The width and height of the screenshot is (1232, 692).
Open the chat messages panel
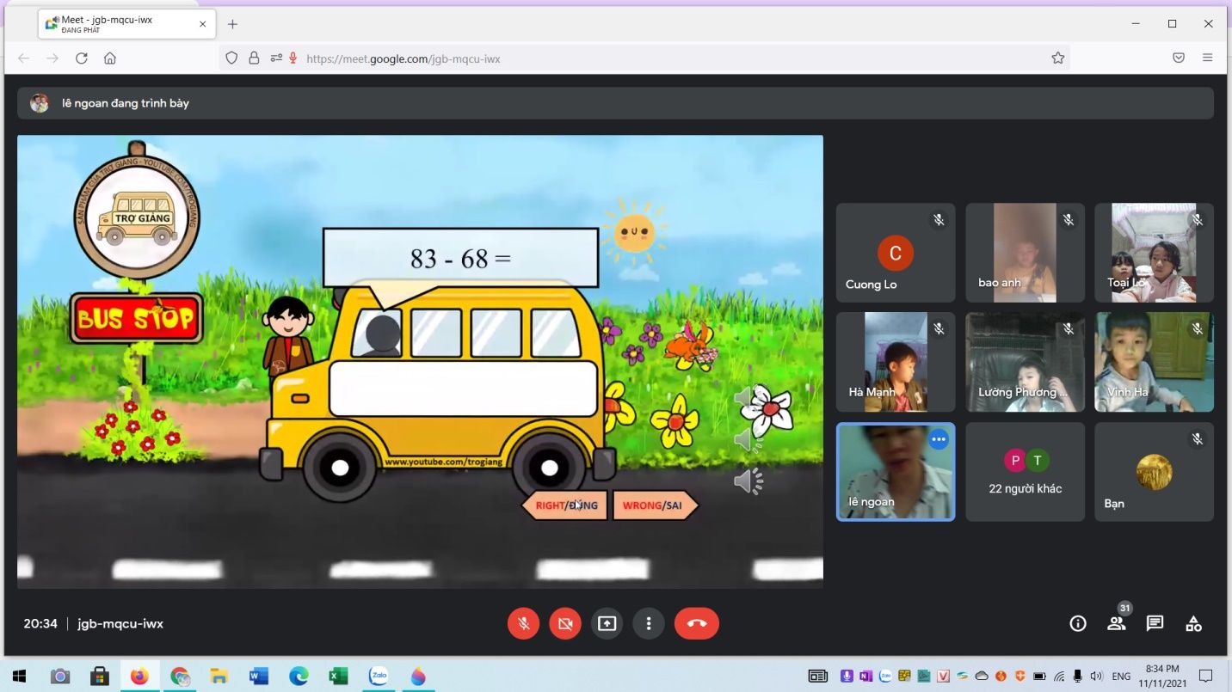(1155, 623)
